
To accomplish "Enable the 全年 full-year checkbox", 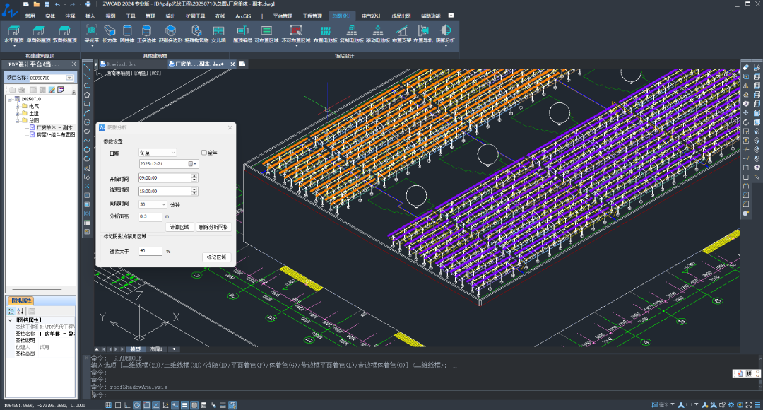I will point(205,152).
